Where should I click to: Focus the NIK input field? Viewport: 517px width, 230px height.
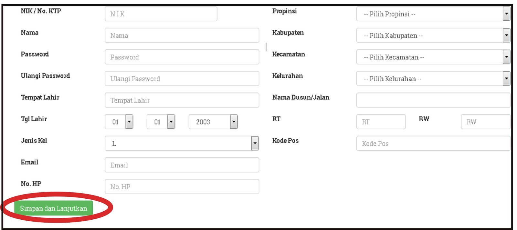[x=161, y=14]
